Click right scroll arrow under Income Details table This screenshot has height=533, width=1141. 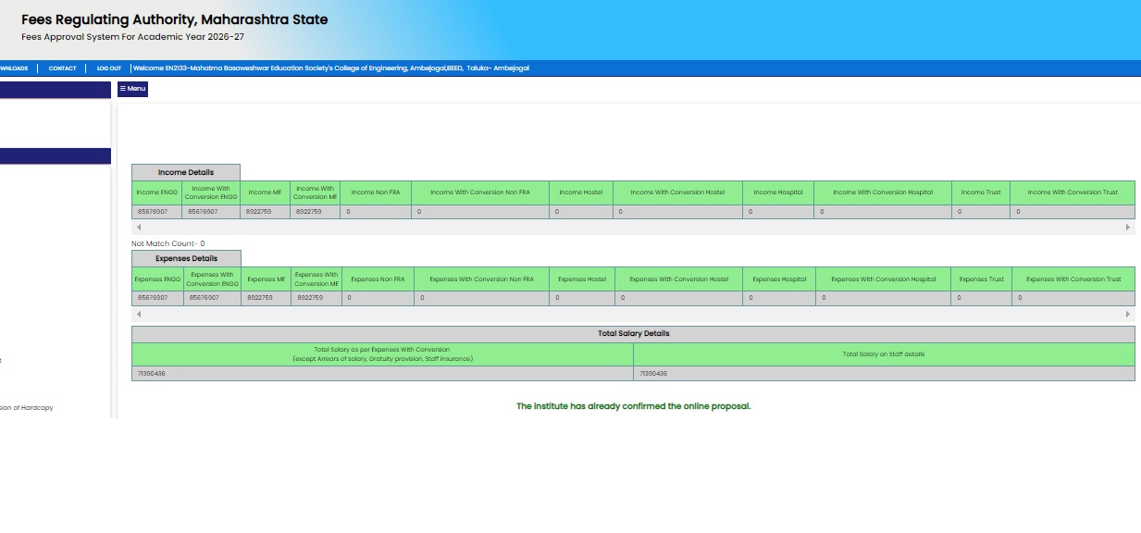tap(1127, 228)
